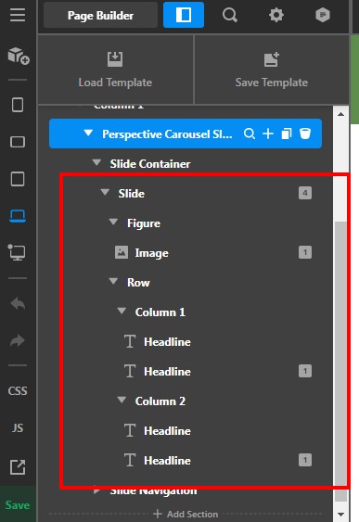Click the add elements cube icon
This screenshot has height=522, width=359.
coord(19,56)
